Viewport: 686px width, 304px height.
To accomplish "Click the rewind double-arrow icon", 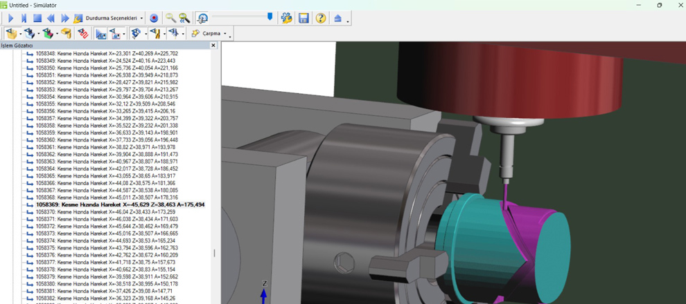I will tap(51, 18).
